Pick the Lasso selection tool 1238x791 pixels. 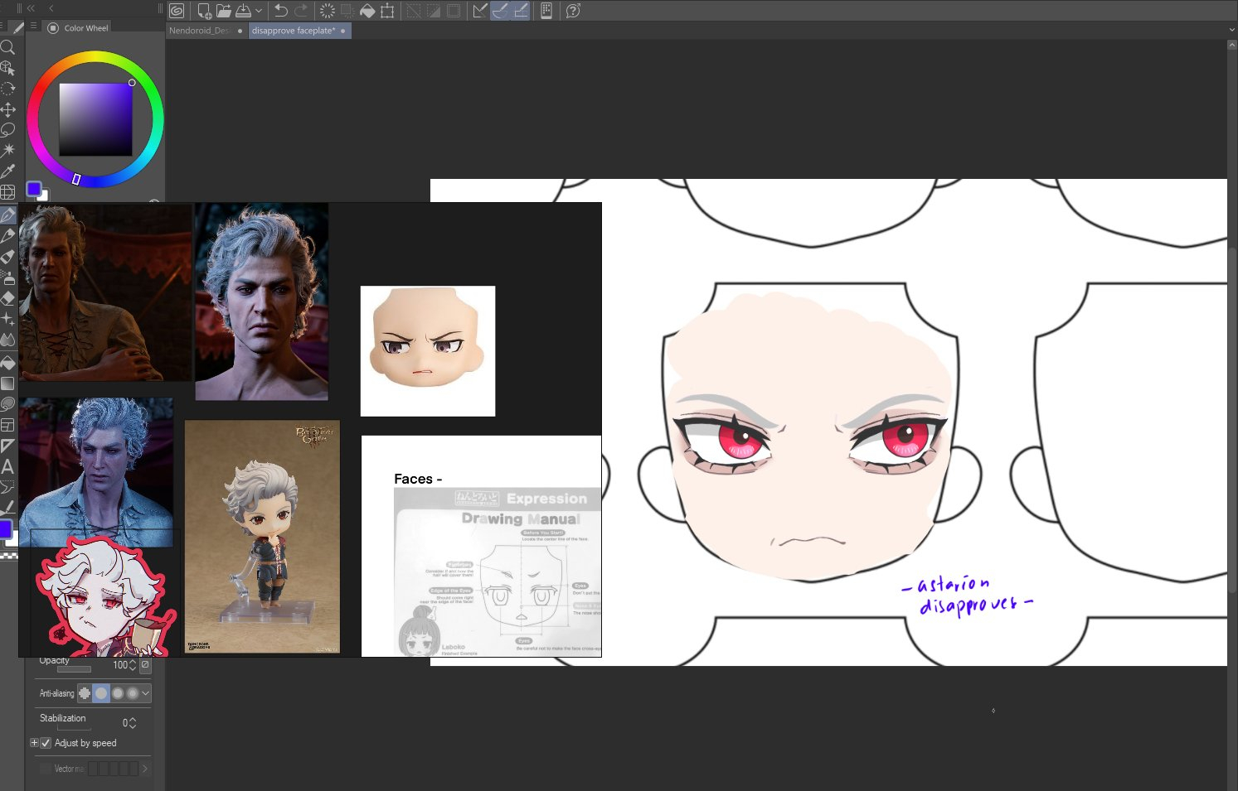click(x=8, y=130)
